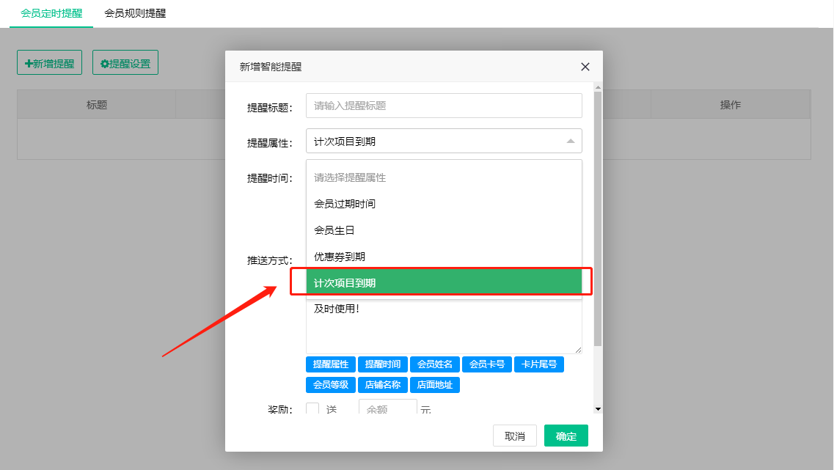Select the 会员定时提醒 tab
Viewport: 834px width, 470px height.
pos(51,13)
